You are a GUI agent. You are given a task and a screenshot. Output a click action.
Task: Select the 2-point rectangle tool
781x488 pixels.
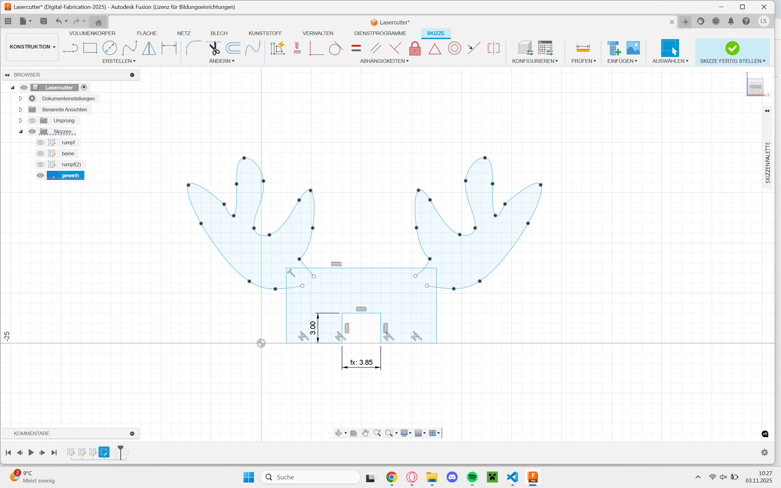click(x=90, y=48)
